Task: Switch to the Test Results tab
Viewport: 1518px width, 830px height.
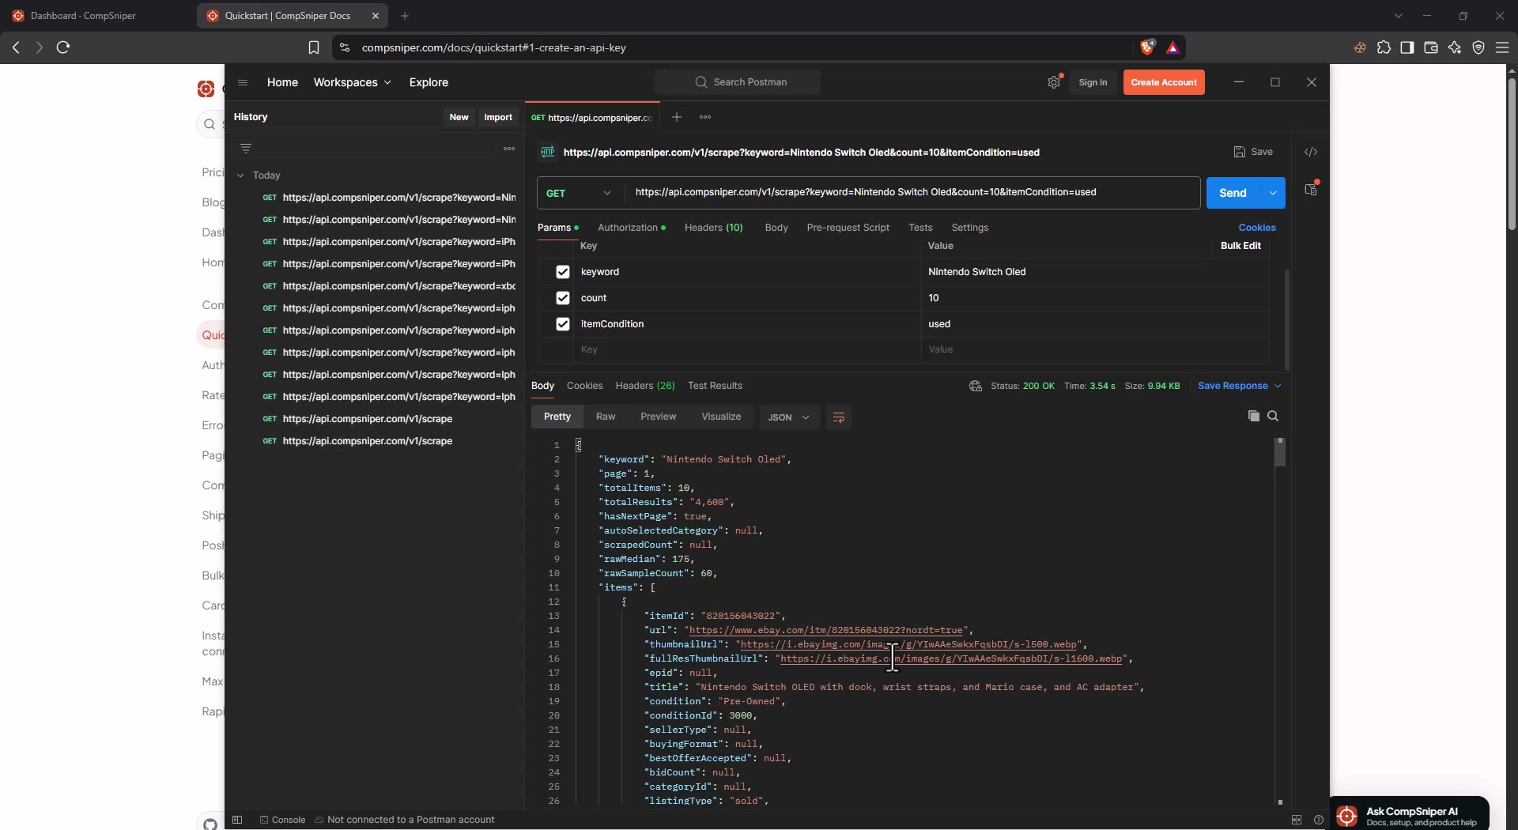Action: pos(715,386)
